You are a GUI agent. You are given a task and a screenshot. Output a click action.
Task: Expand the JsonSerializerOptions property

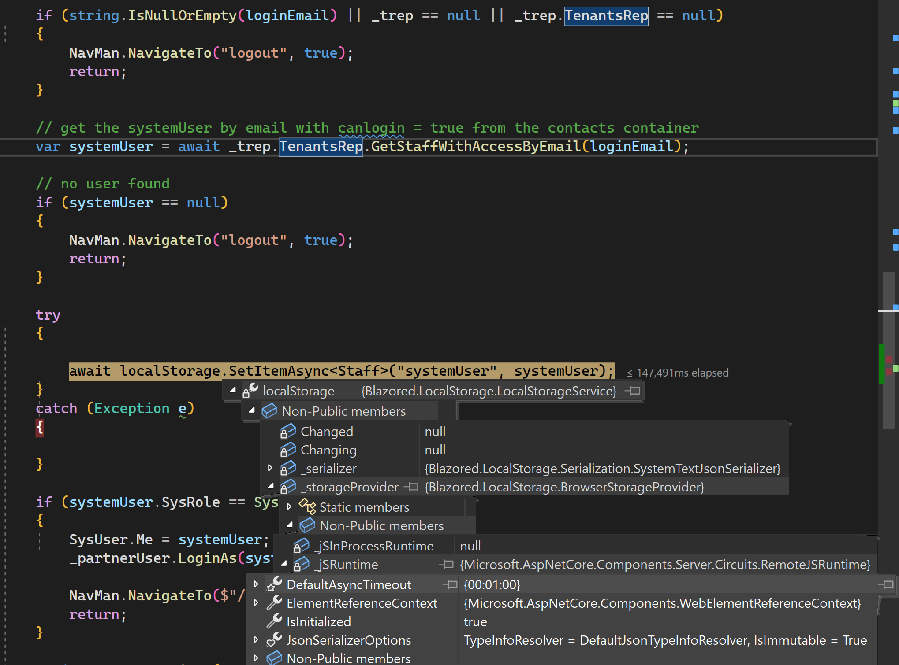point(257,640)
